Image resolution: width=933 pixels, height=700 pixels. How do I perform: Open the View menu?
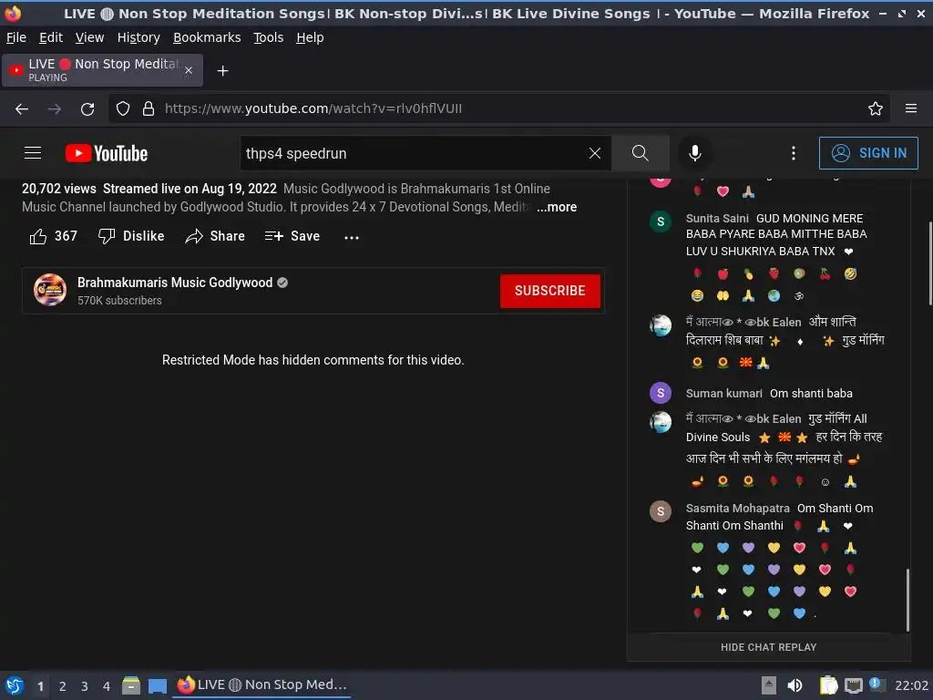tap(90, 37)
